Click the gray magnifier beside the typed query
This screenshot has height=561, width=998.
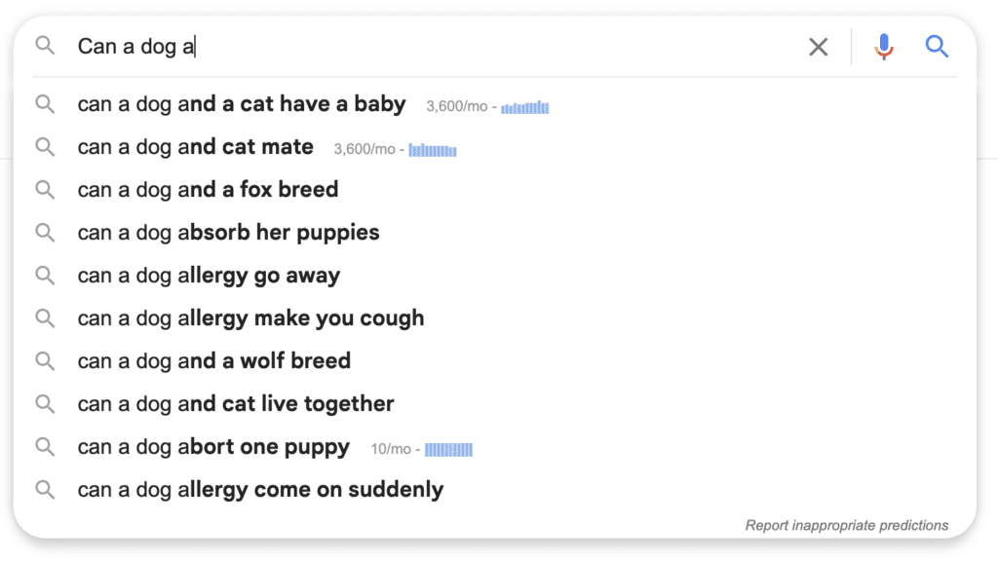point(45,45)
